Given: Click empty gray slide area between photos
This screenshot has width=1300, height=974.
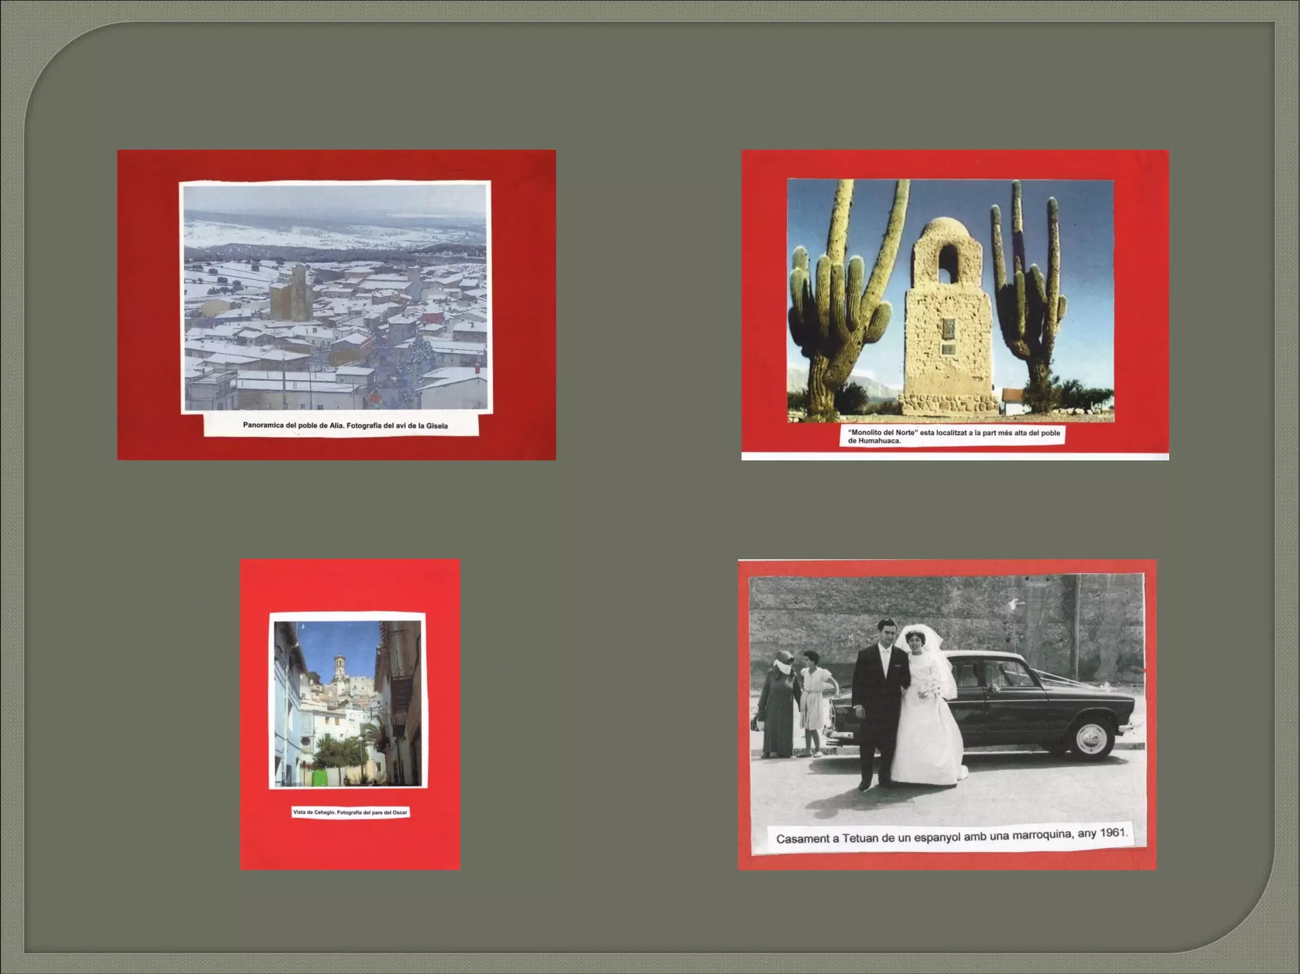Looking at the screenshot, I should coord(647,508).
